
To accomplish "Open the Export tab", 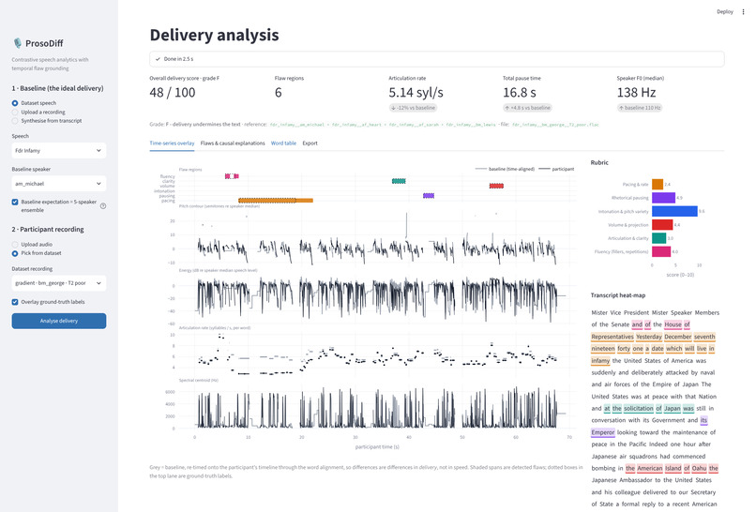I will coord(310,143).
